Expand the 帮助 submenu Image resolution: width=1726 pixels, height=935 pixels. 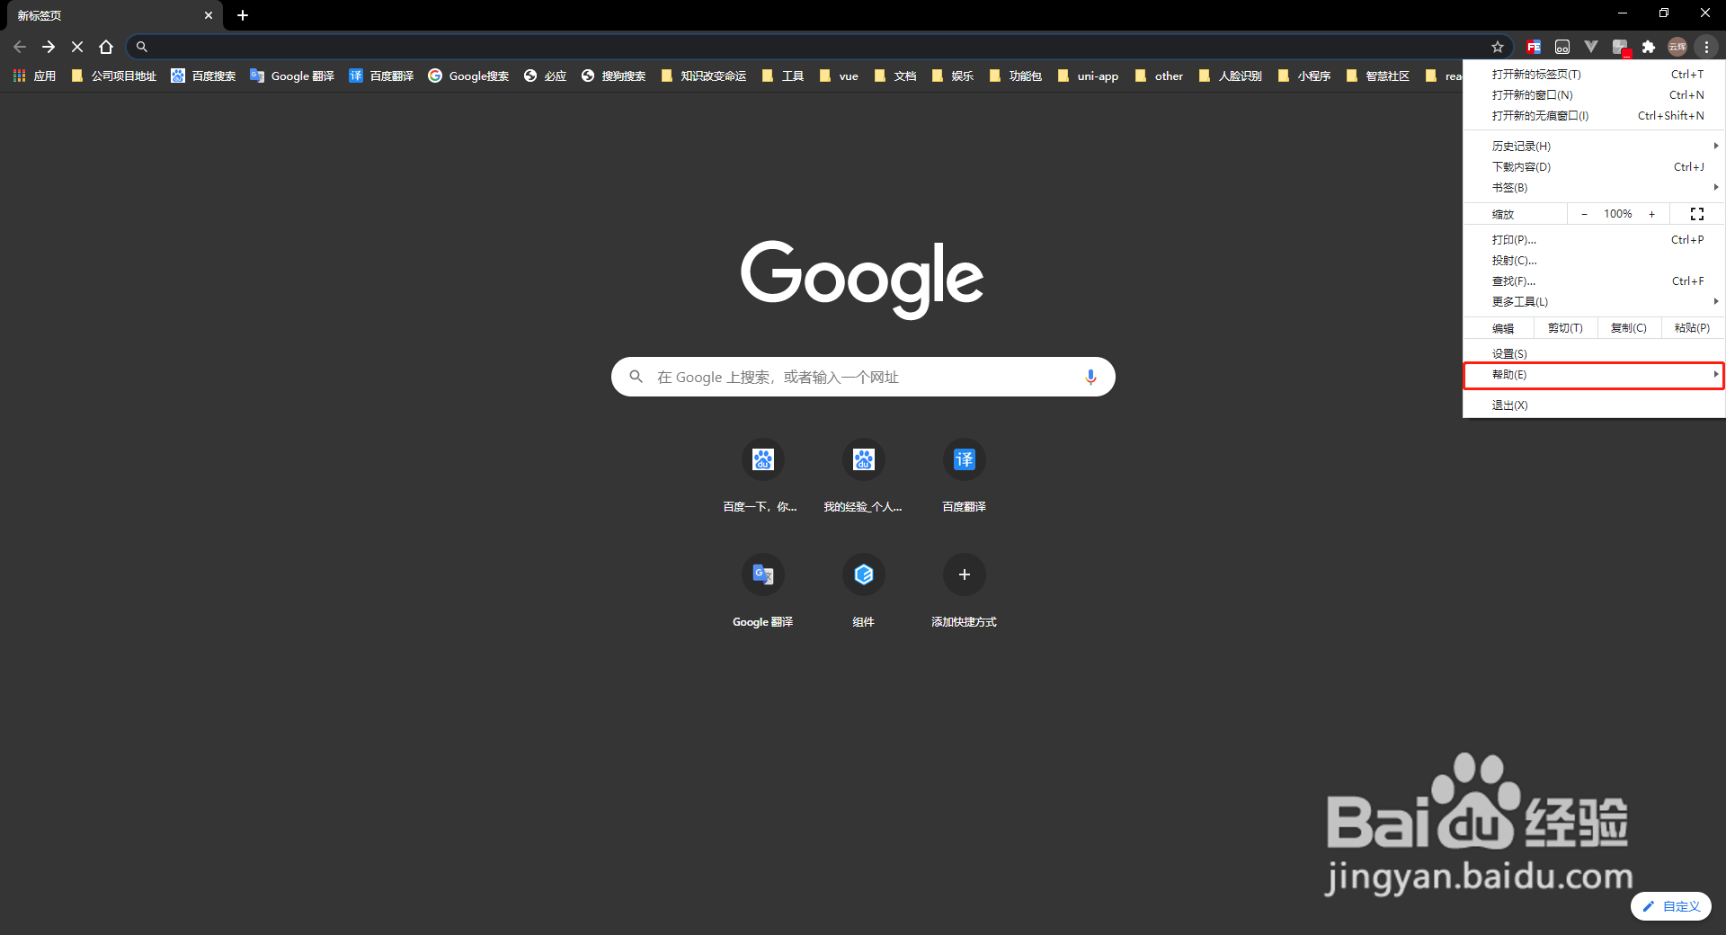pos(1594,375)
